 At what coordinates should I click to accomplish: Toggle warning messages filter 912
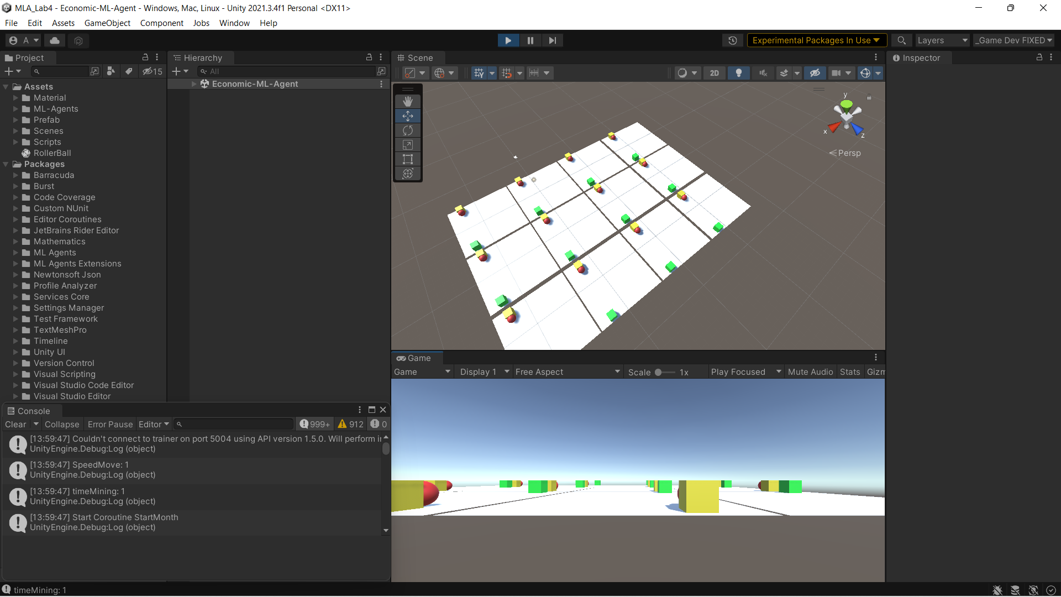[351, 425]
